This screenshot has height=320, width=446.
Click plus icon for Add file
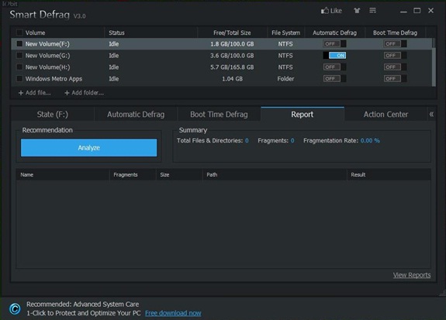[x=20, y=93]
